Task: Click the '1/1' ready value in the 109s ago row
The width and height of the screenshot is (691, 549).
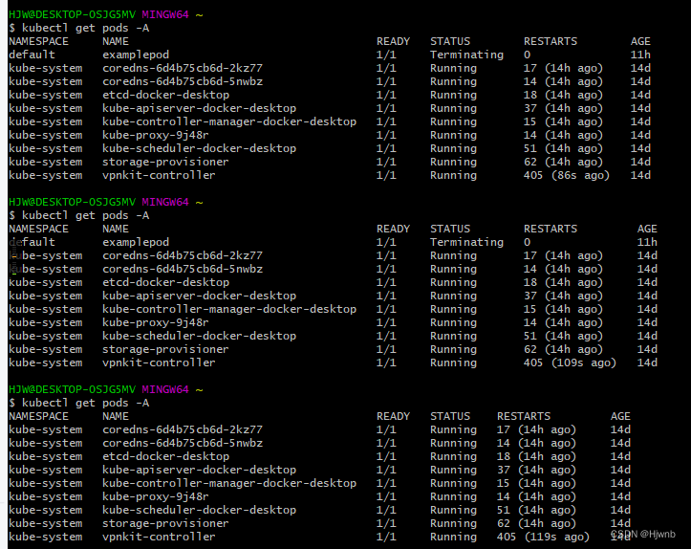Action: (x=386, y=362)
